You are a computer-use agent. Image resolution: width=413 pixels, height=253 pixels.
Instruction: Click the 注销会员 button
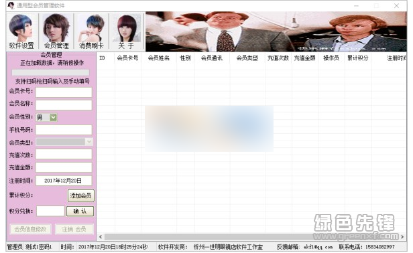pos(74,229)
